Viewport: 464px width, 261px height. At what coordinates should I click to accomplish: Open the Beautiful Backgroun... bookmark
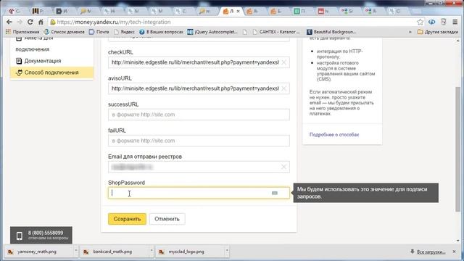[331, 32]
